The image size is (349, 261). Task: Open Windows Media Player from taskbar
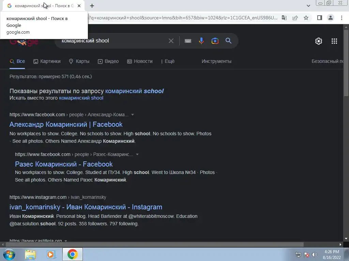pos(51,254)
